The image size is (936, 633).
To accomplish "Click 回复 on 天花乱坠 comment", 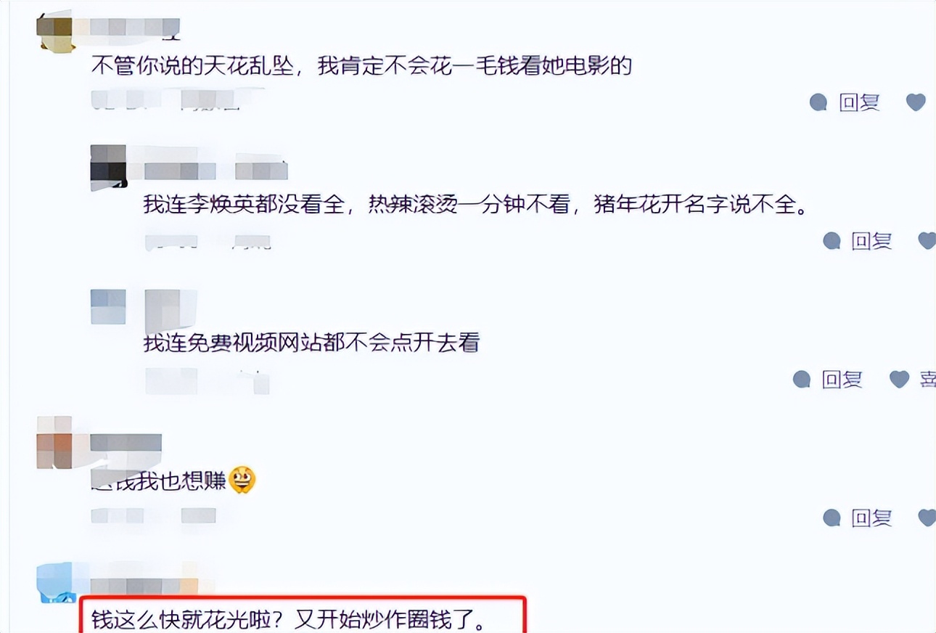I will [x=859, y=102].
